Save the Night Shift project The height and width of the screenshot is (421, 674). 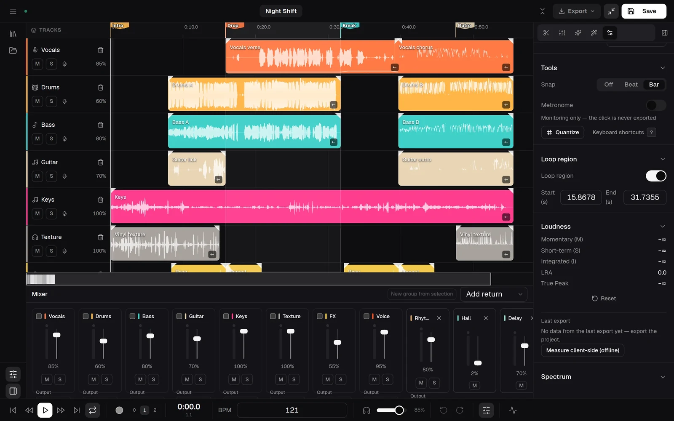point(644,11)
